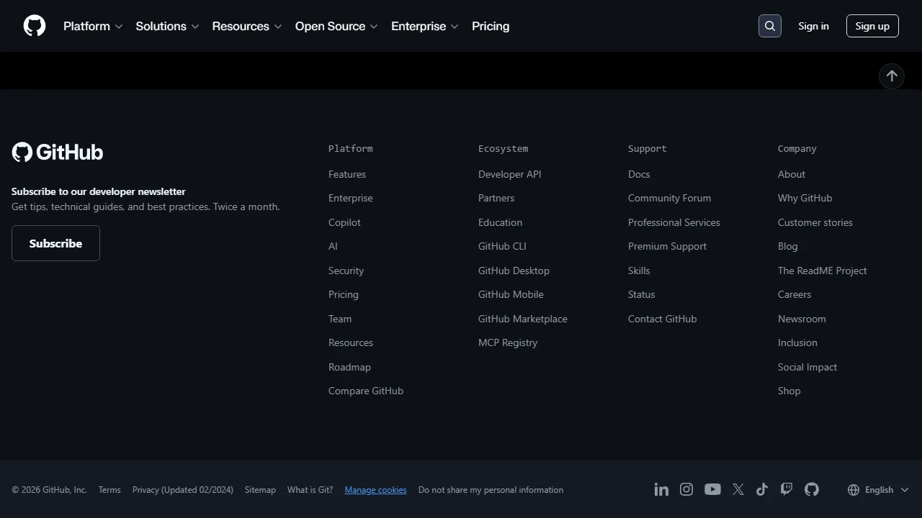Expand the Platform dropdown menu
The image size is (922, 518).
(x=93, y=26)
